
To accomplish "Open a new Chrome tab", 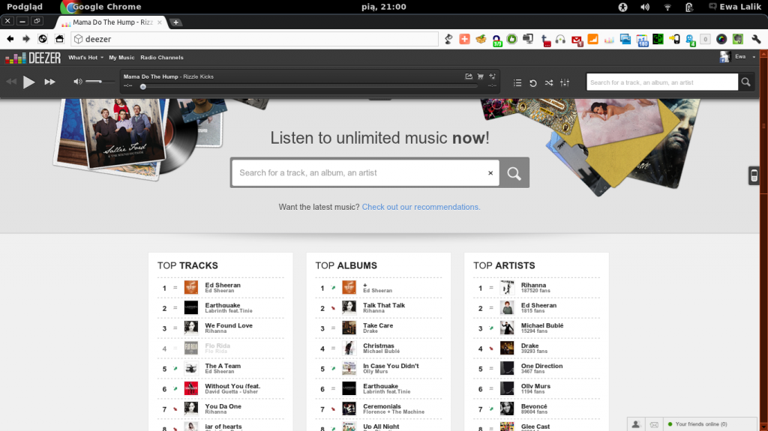I will pos(175,22).
